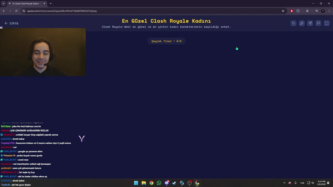Report quiz with the flag icon

point(318,23)
